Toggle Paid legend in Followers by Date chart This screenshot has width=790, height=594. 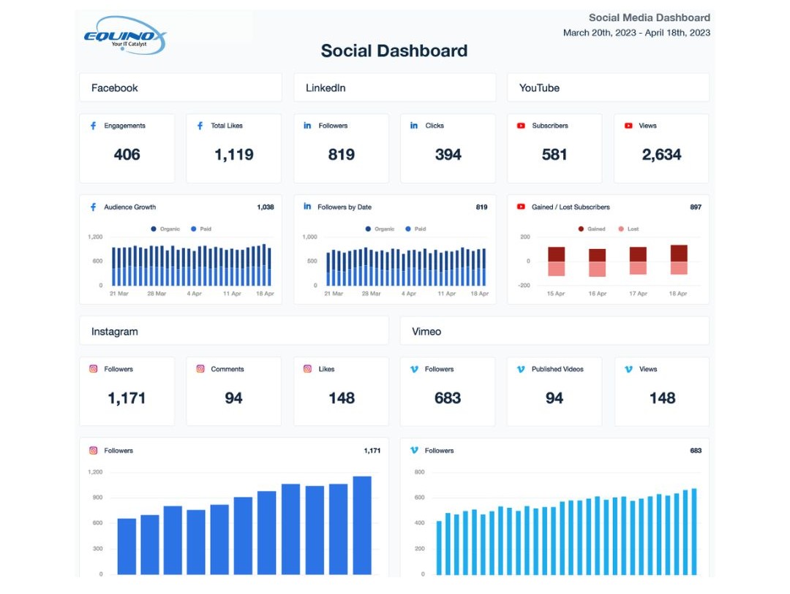pos(415,229)
